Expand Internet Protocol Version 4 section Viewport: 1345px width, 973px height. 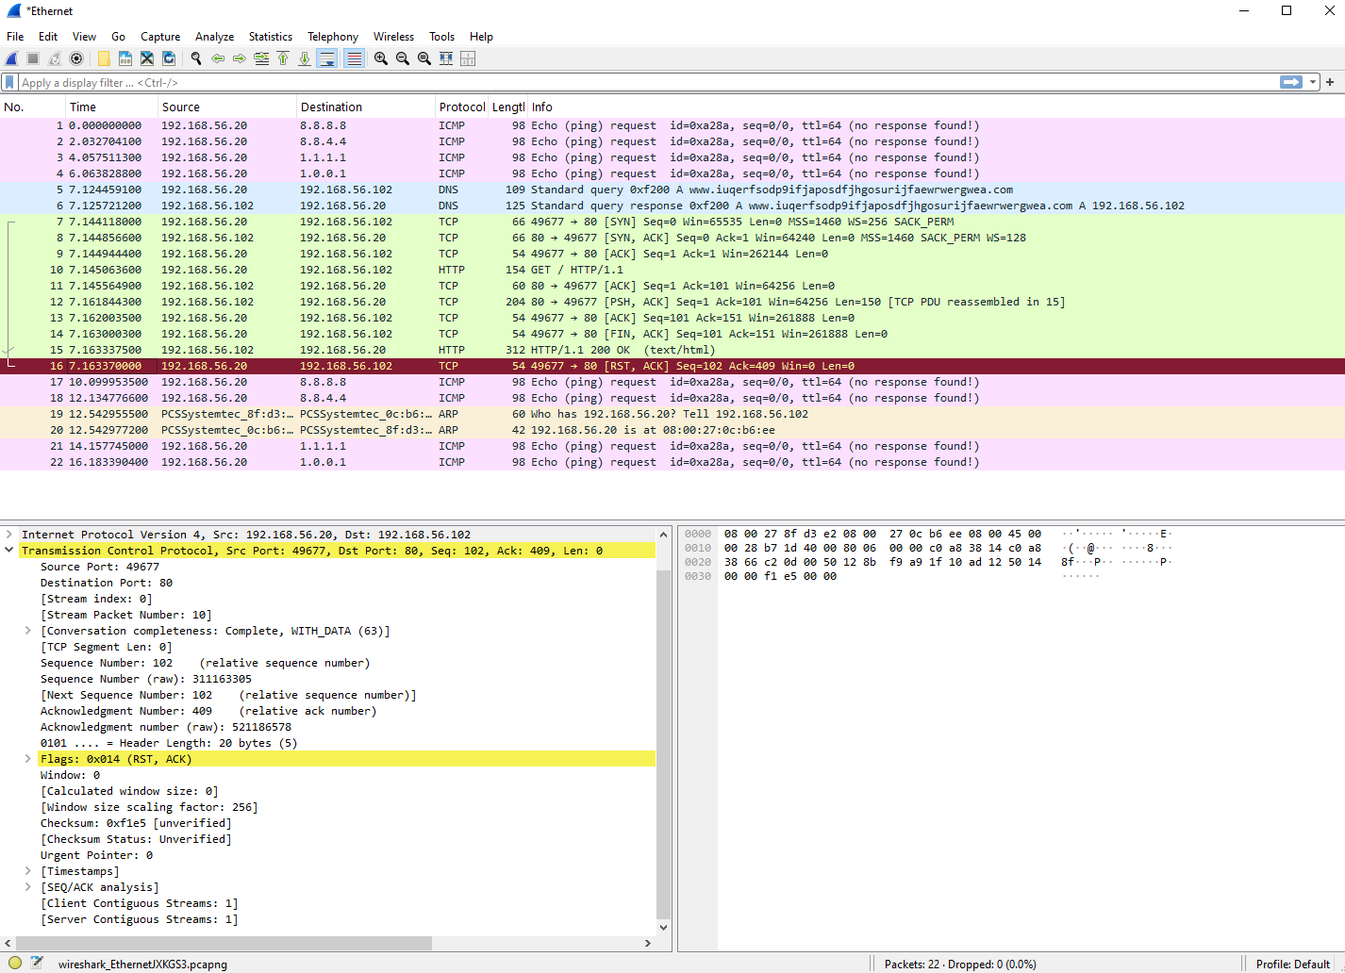coord(9,535)
